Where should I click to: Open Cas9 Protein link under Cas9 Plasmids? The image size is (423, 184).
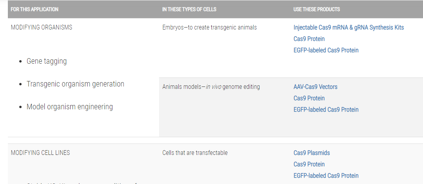pos(309,164)
